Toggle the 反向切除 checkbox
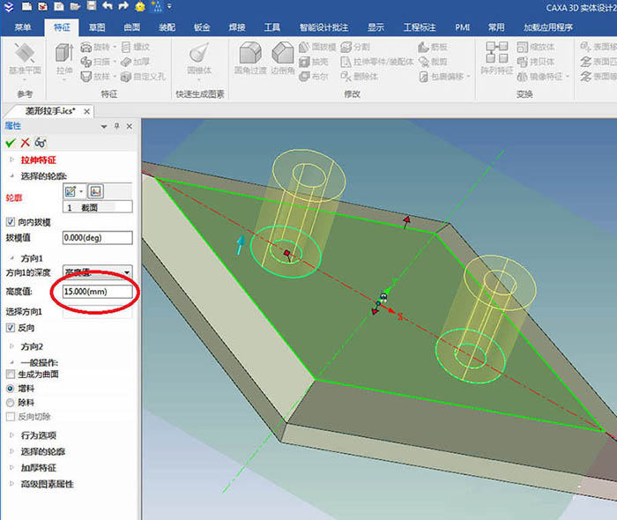The height and width of the screenshot is (520, 617). 11,417
